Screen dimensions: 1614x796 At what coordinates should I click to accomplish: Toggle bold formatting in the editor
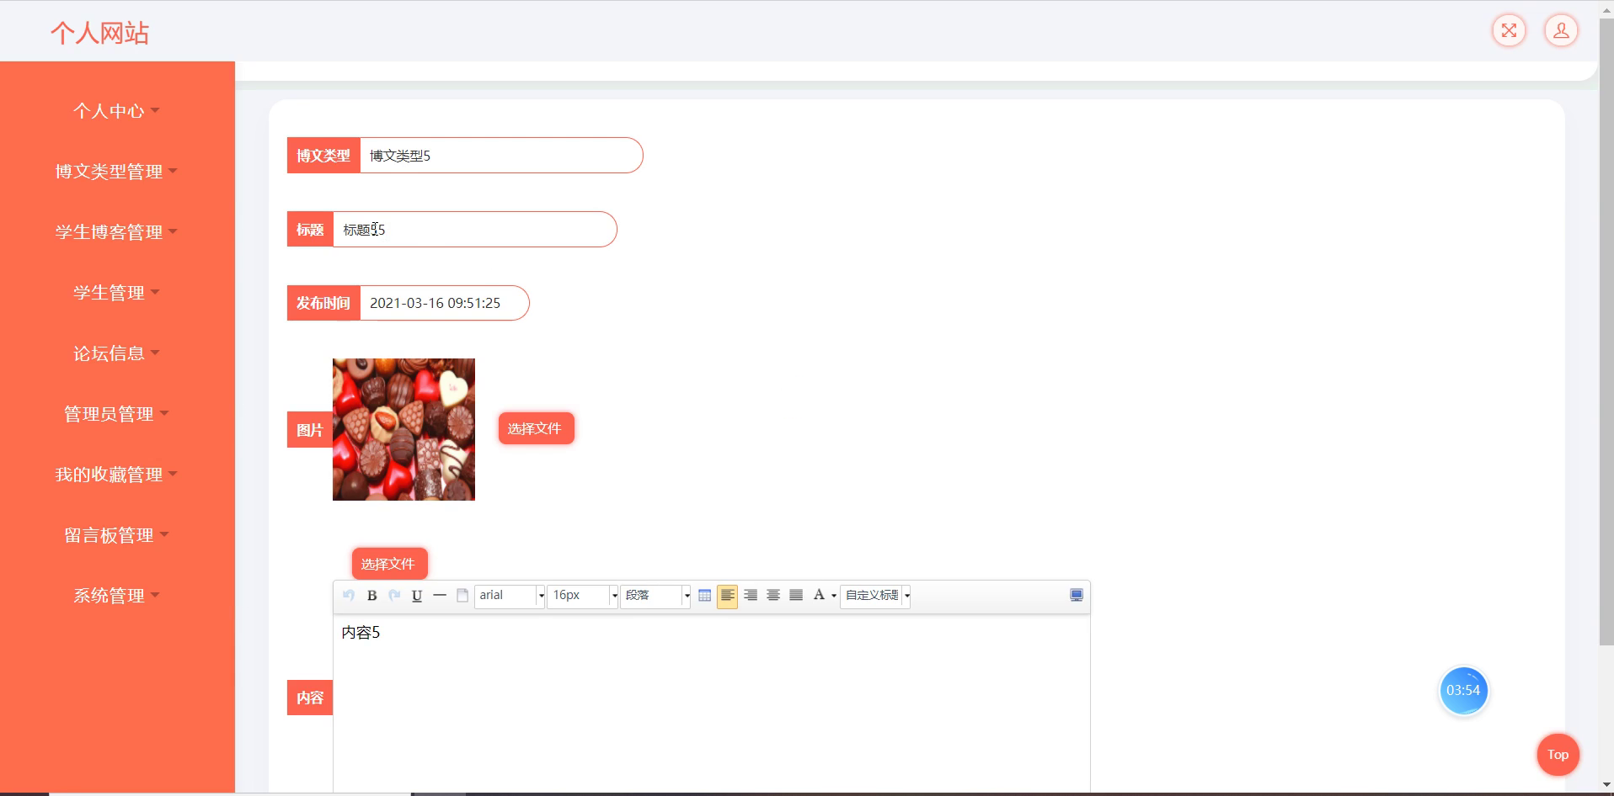click(x=371, y=596)
